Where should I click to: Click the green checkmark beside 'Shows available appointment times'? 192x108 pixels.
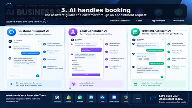(x=169, y=44)
